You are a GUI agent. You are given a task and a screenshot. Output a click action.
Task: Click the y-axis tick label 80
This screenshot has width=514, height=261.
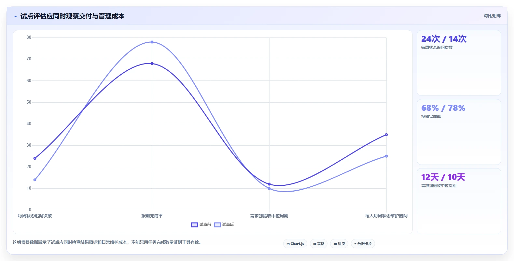pyautogui.click(x=29, y=37)
